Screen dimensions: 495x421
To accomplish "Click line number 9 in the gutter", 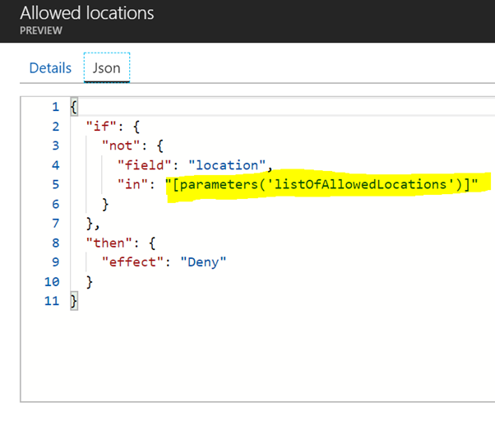I will (x=55, y=263).
